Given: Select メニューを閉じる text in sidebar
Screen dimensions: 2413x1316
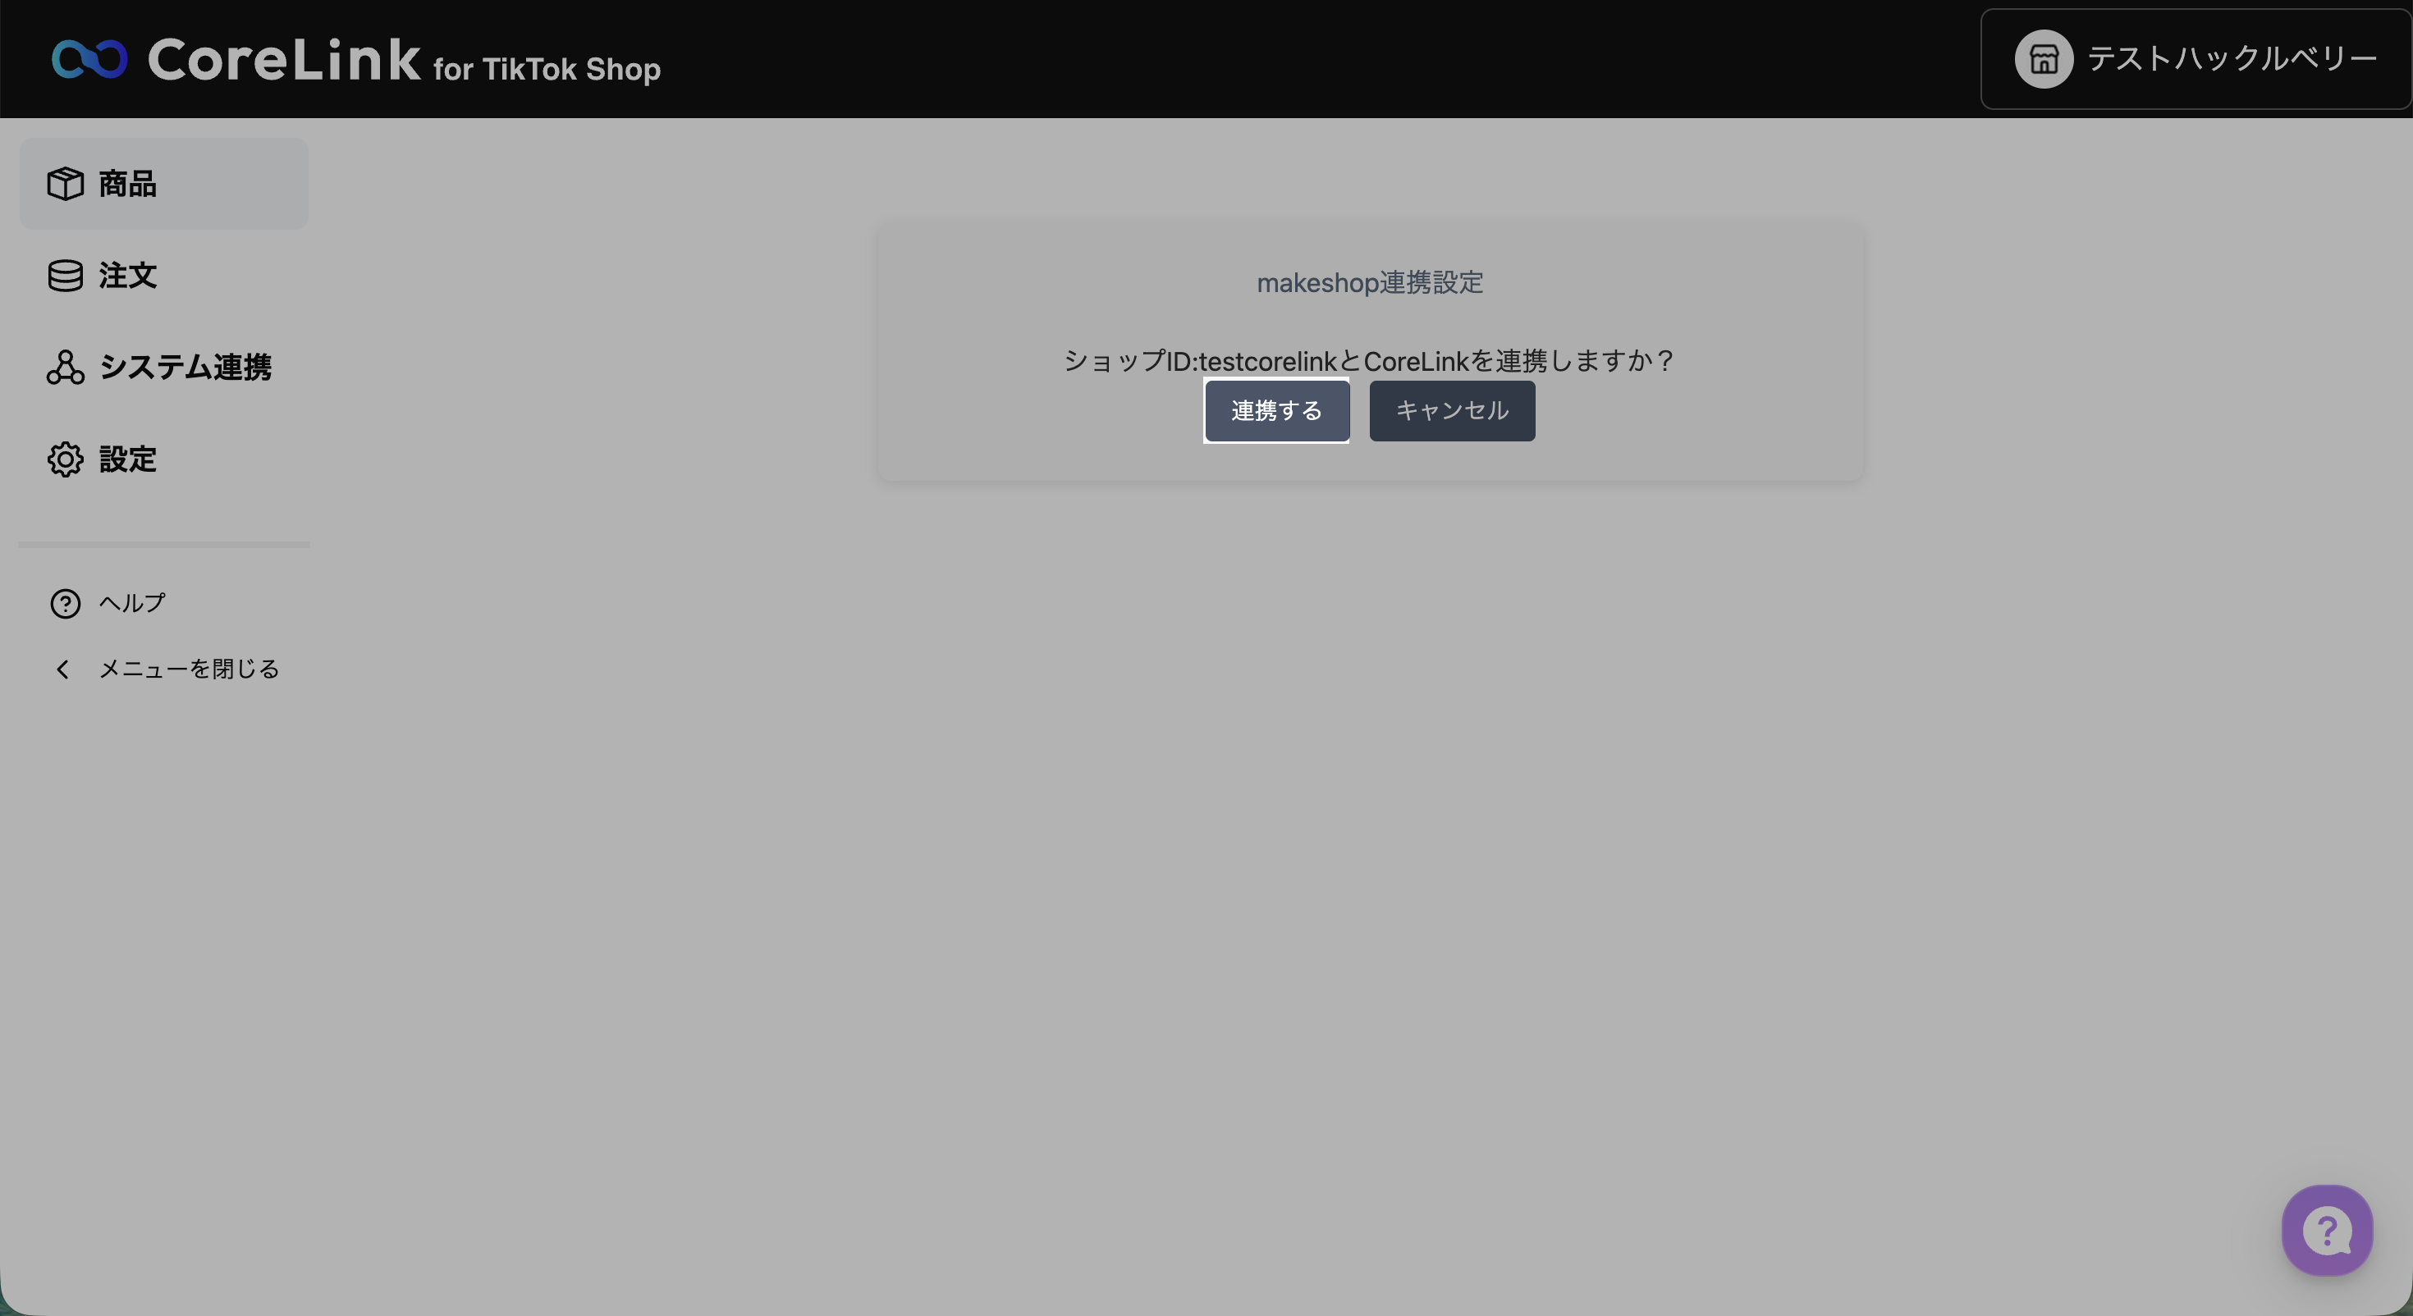Looking at the screenshot, I should coord(190,669).
